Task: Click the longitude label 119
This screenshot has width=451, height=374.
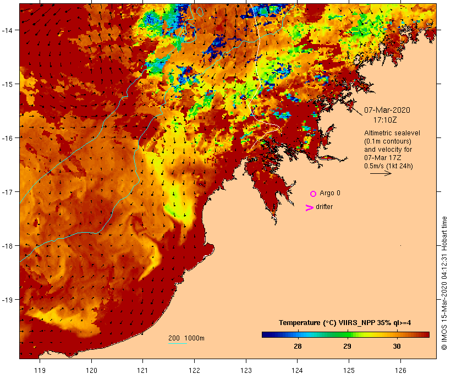Action: [x=40, y=370]
